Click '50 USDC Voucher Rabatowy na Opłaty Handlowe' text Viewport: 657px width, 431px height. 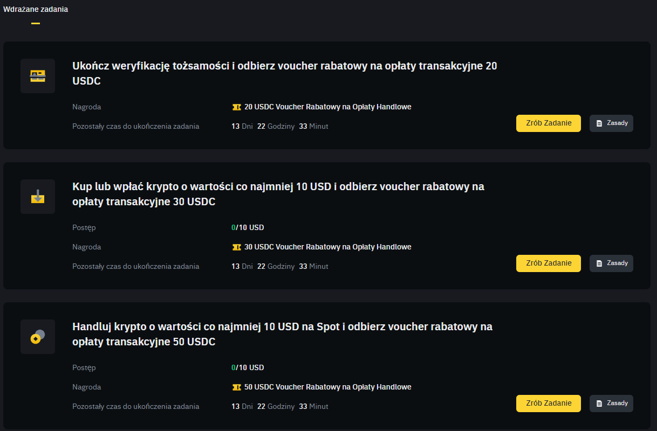pyautogui.click(x=328, y=387)
